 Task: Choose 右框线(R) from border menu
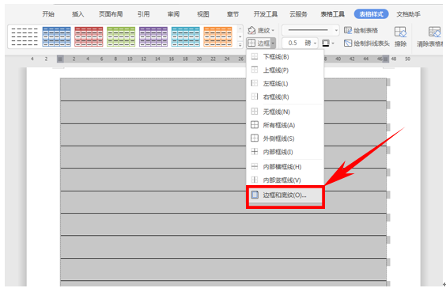[x=285, y=97]
